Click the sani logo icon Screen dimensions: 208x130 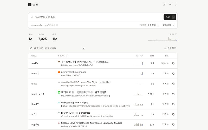click(x=30, y=4)
